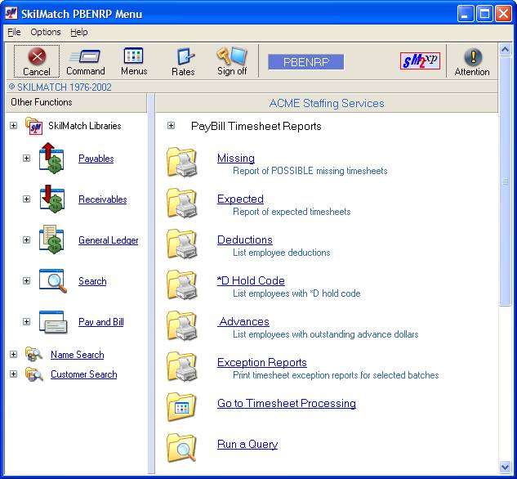The image size is (517, 479).
Task: Click the General Ledger icon
Action: (51, 239)
